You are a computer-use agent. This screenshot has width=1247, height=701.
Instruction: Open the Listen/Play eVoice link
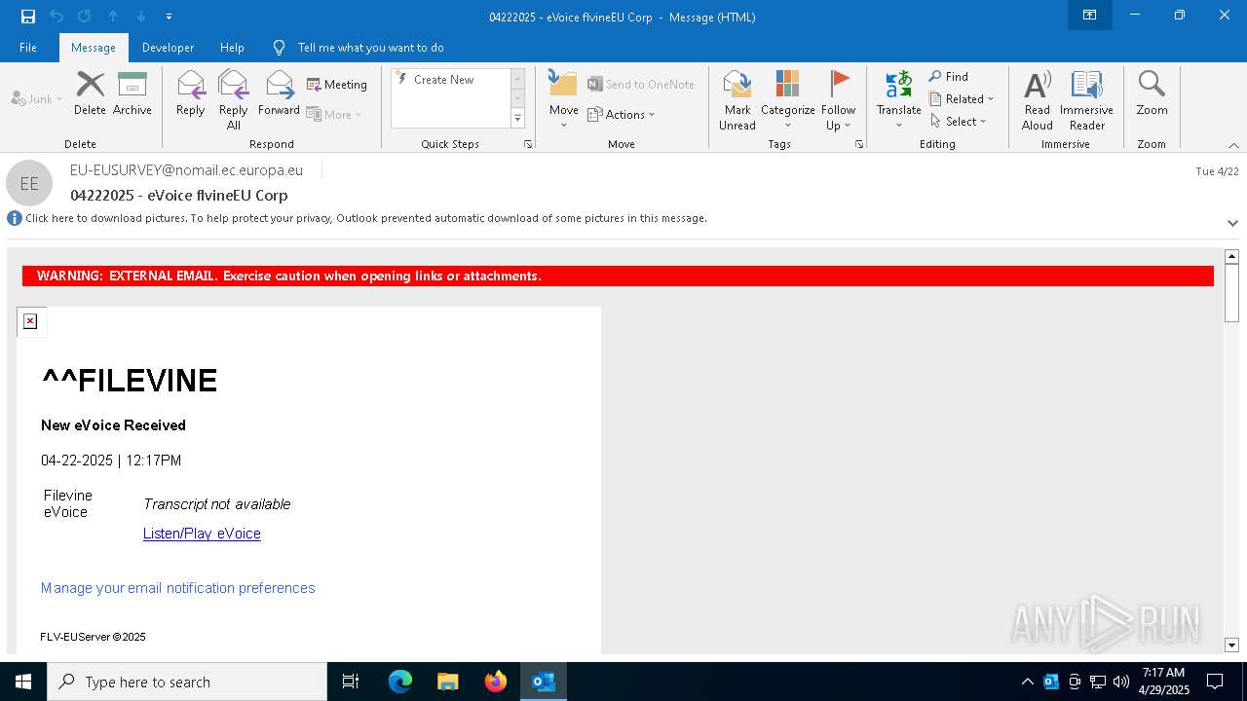[x=202, y=534]
